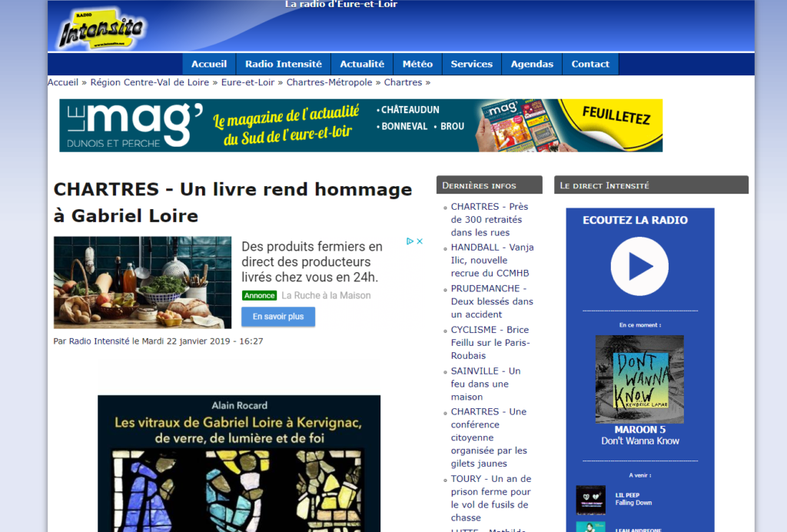Open 'PRUDEMANCHE - Deux blessés' news item
The width and height of the screenshot is (787, 532).
coord(492,301)
